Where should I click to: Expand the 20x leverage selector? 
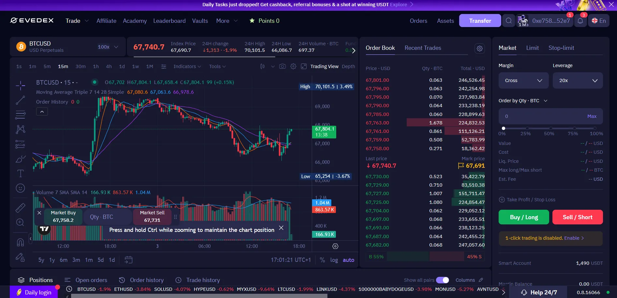click(578, 80)
